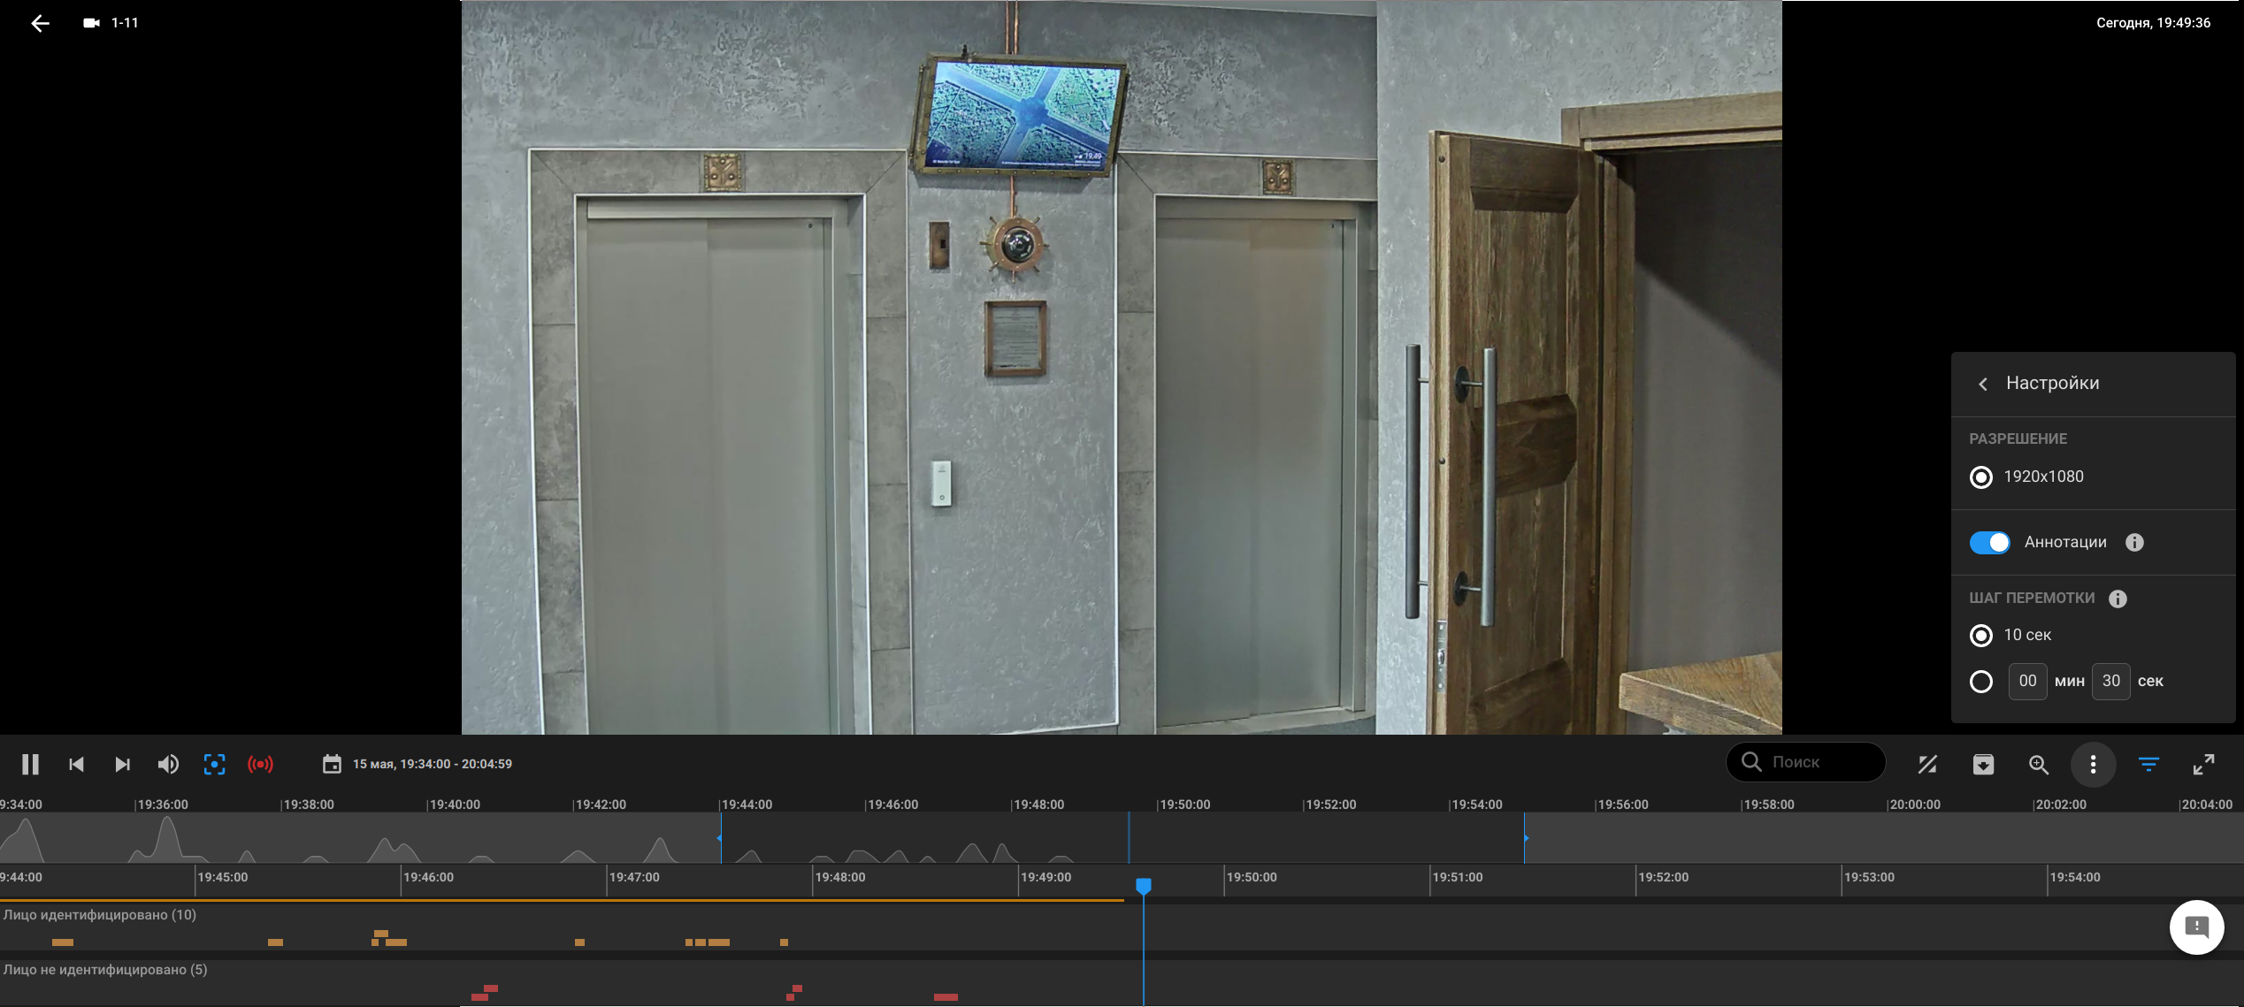This screenshot has width=2244, height=1007.
Task: Click the timestamp 'Сегодня, 19:49:36'
Action: 2153,23
